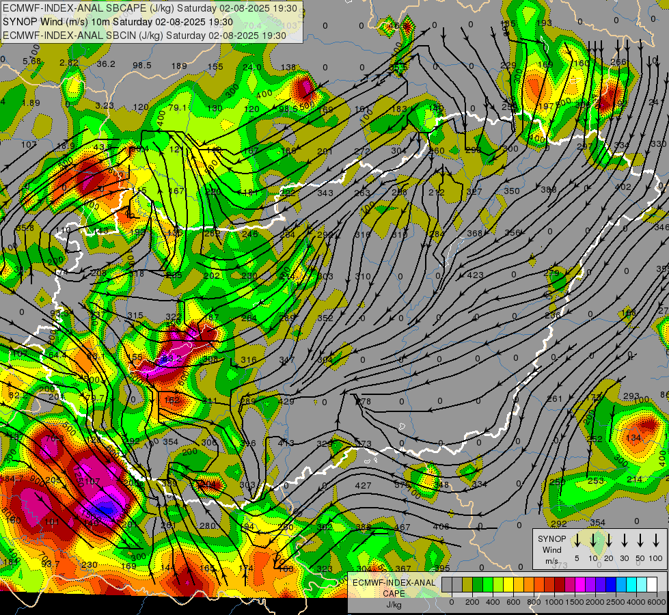
Task: Click the '2500' tick on CAPE scale
Action: [615, 602]
